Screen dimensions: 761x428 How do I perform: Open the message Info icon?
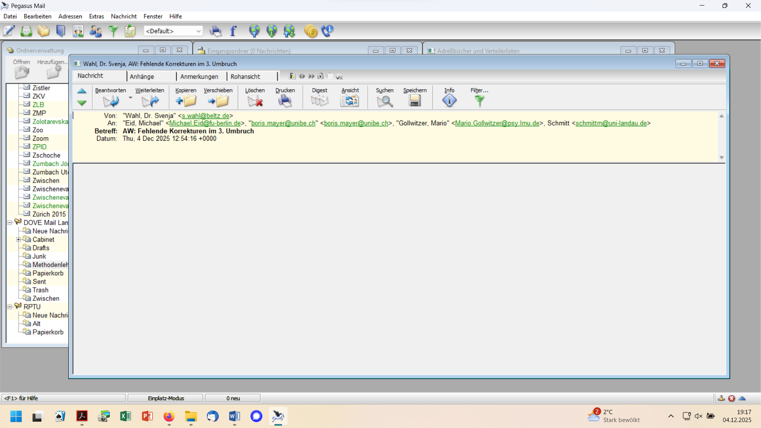tap(449, 101)
